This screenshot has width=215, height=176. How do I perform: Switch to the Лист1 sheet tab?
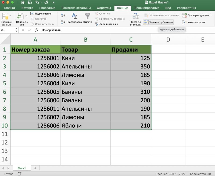point(21,168)
